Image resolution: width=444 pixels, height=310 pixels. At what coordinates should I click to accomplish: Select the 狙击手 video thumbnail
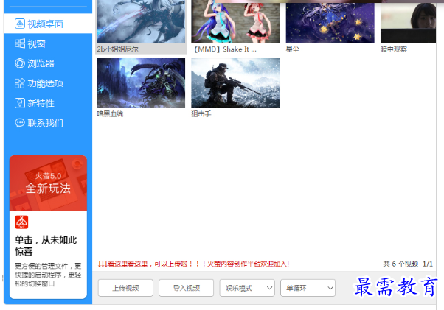click(x=235, y=83)
